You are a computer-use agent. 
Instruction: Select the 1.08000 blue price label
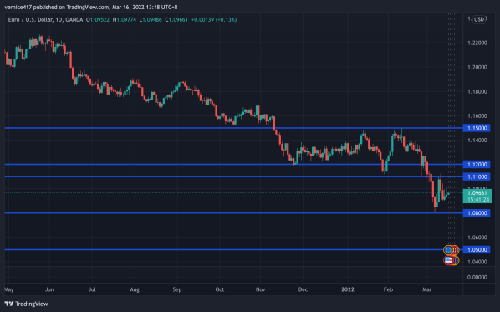pyautogui.click(x=477, y=213)
